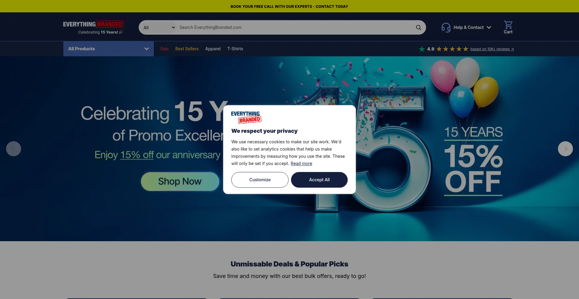Open the Sale menu item

(164, 49)
